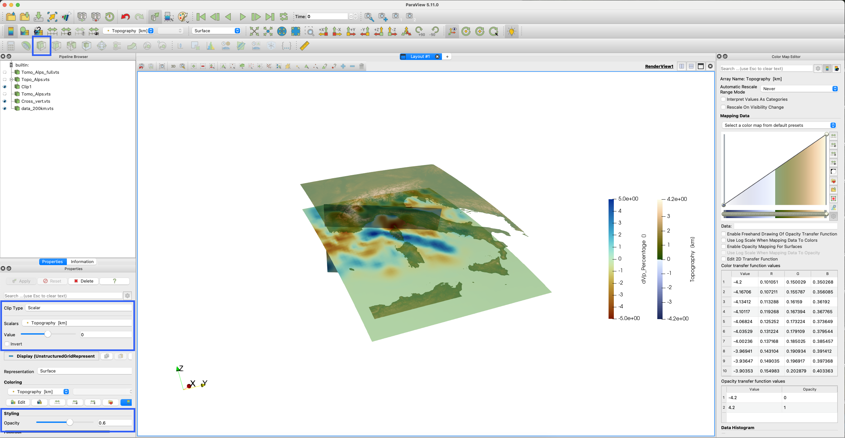Jump to first frame
Viewport: 845px width, 438px height.
pos(201,16)
